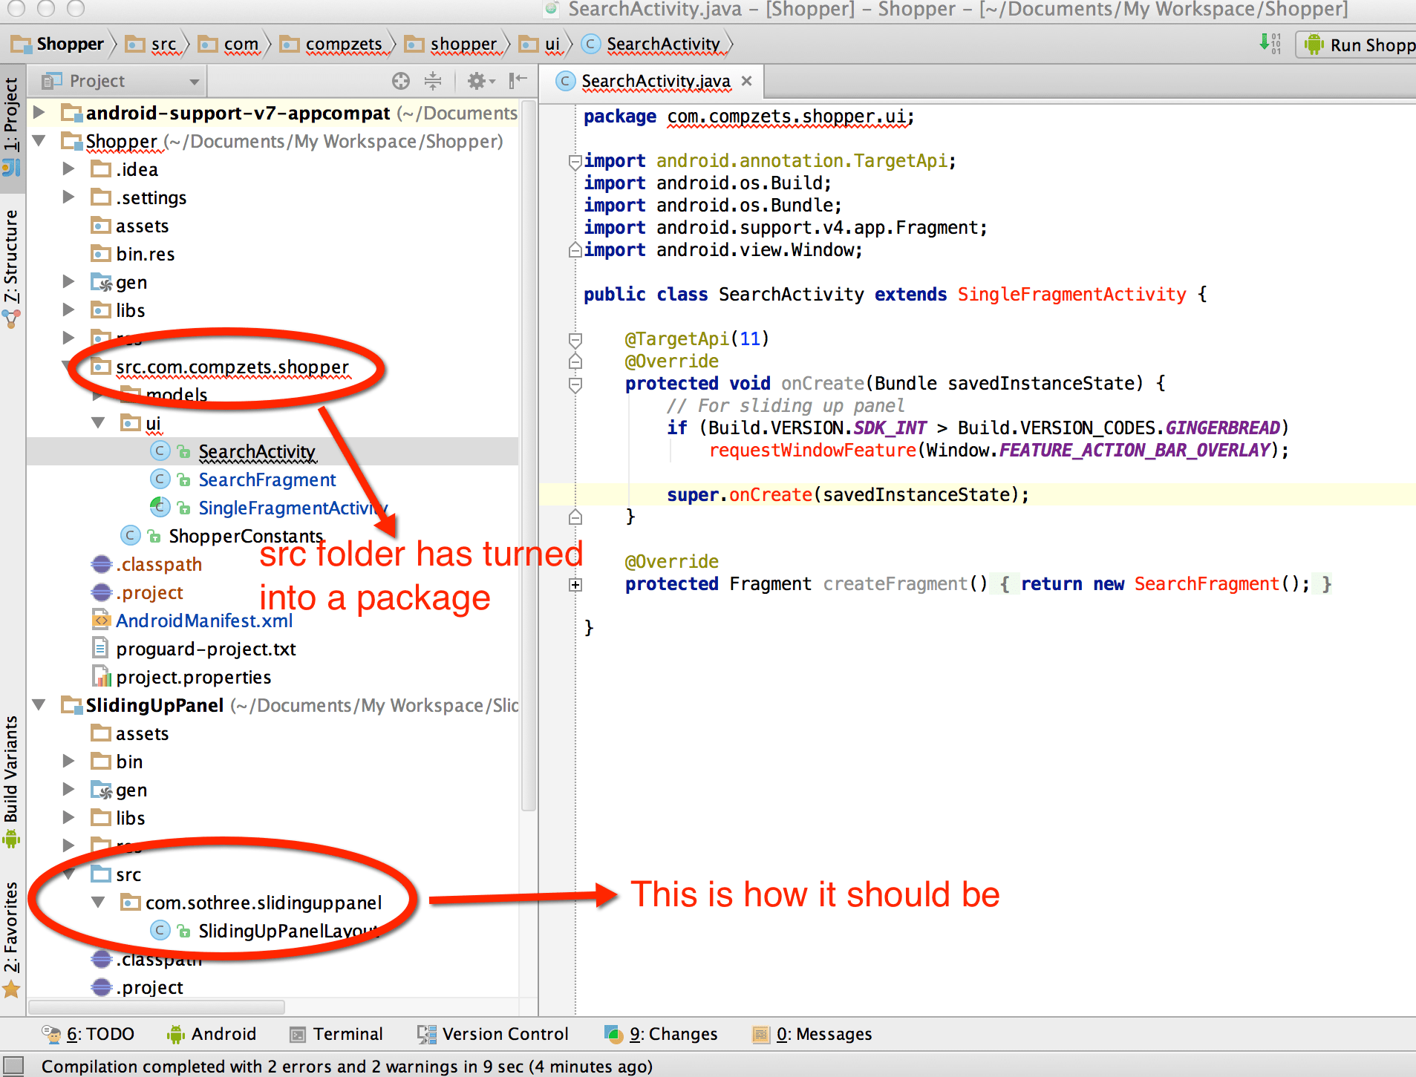Toggle the 2: Favorites tool window
The height and width of the screenshot is (1077, 1416).
11,938
